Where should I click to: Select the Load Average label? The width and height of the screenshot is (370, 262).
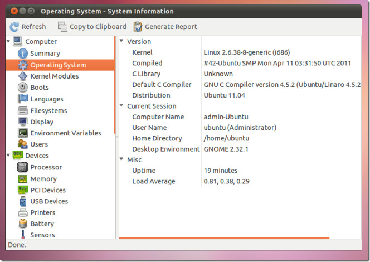pyautogui.click(x=154, y=182)
